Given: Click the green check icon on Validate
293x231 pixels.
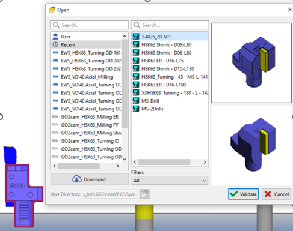Looking at the screenshot, I should click(x=234, y=194).
